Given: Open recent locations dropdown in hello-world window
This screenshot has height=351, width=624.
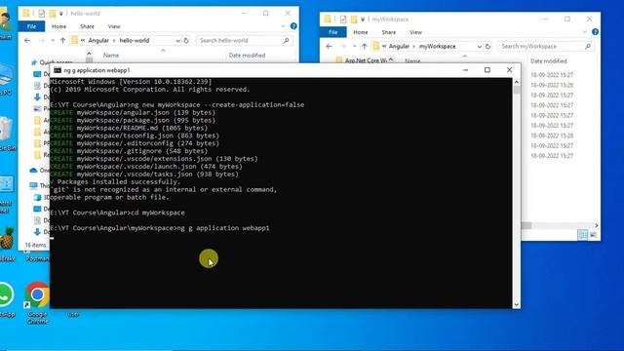Looking at the screenshot, I should pos(53,40).
